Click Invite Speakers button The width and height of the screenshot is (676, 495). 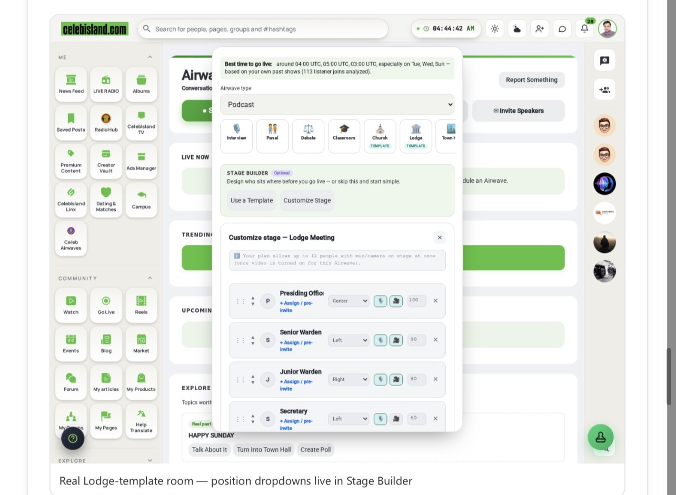tap(519, 111)
